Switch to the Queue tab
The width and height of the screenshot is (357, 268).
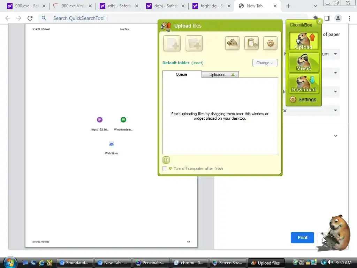(x=182, y=74)
